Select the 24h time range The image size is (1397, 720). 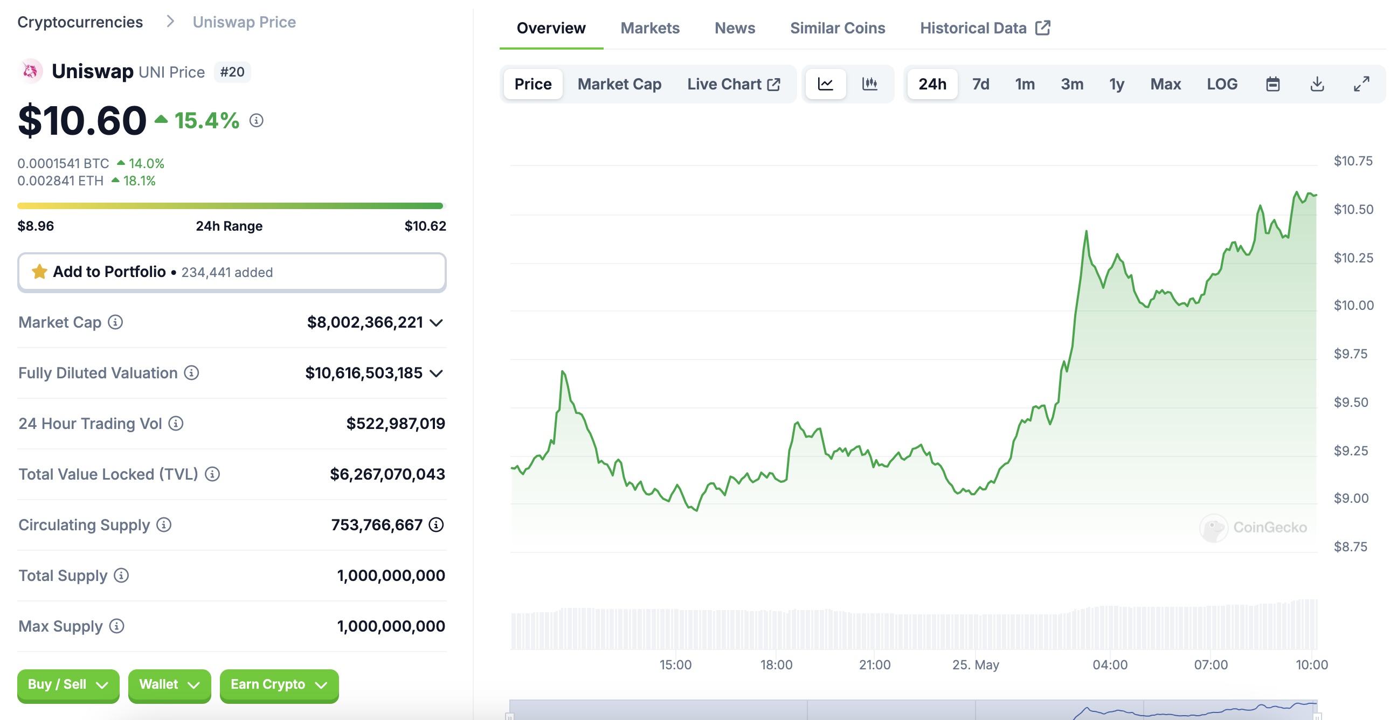point(932,84)
